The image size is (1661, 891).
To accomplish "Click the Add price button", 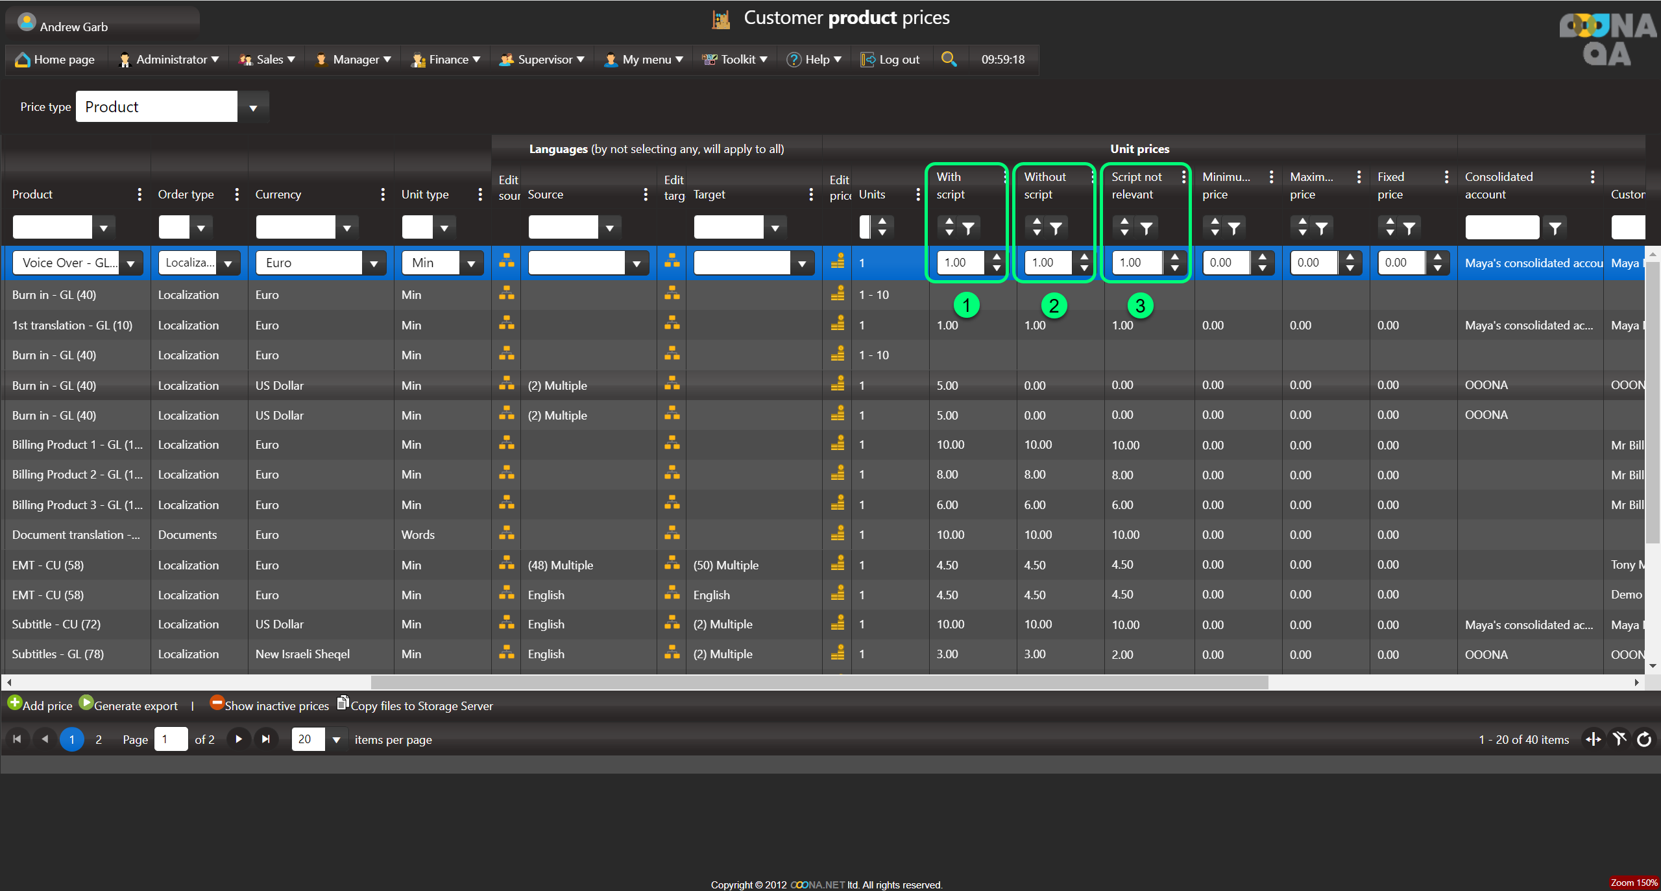I will (x=40, y=706).
